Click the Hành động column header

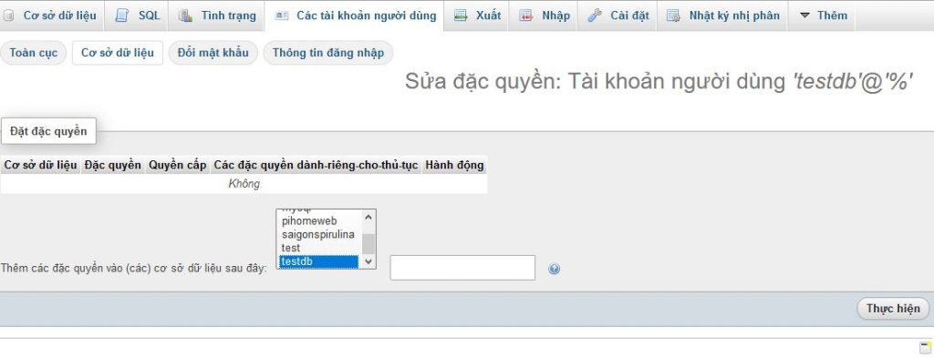(454, 165)
